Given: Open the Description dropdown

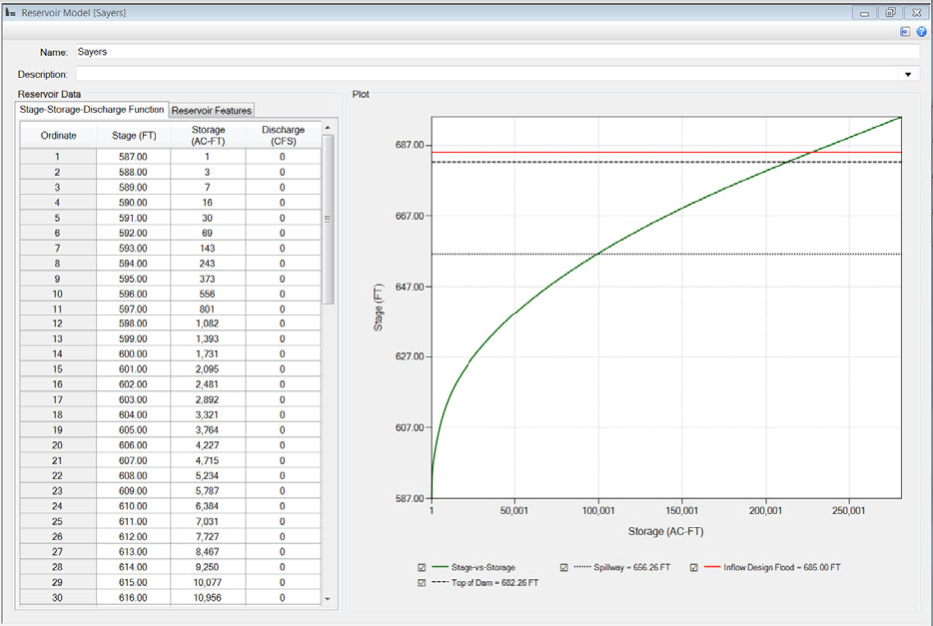Looking at the screenshot, I should [907, 74].
